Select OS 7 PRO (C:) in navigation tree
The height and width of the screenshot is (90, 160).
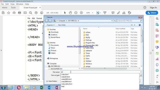55,66
